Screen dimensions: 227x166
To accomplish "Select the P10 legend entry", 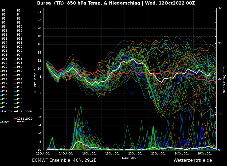I will (18, 27).
